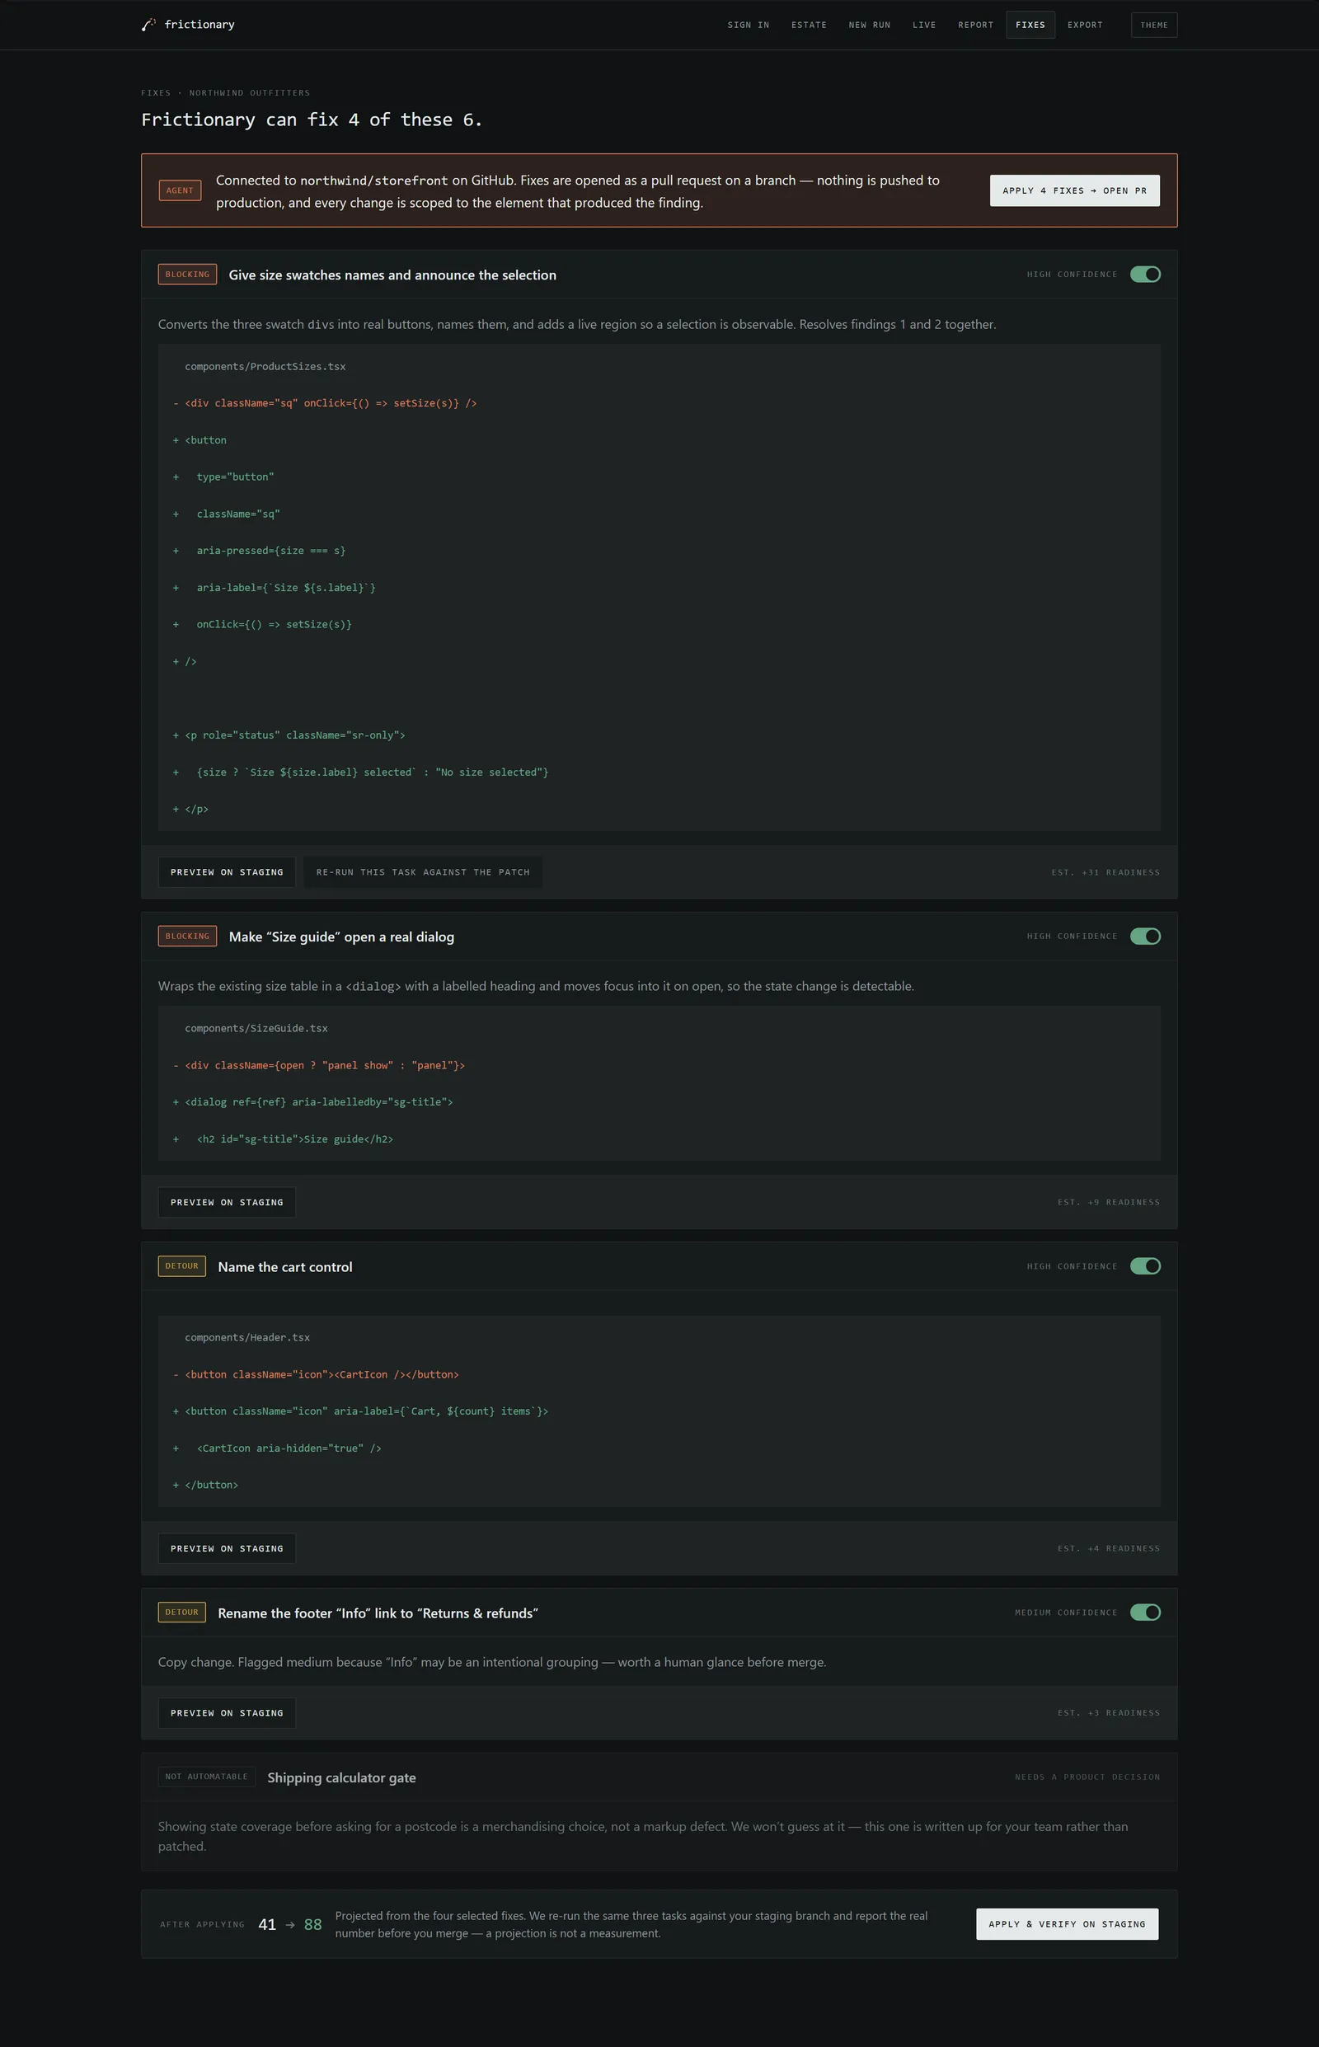Click the 'After Applying' label

pos(202,1924)
